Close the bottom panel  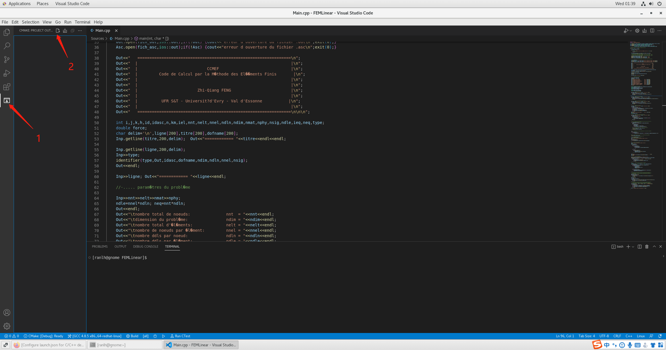661,246
